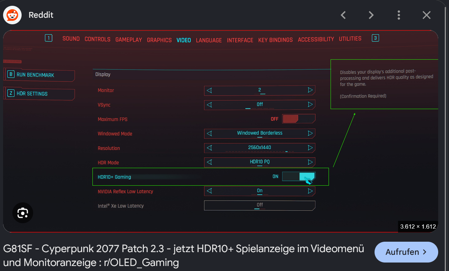
Task: Click the HDR SETTINGS button
Action: 39,94
